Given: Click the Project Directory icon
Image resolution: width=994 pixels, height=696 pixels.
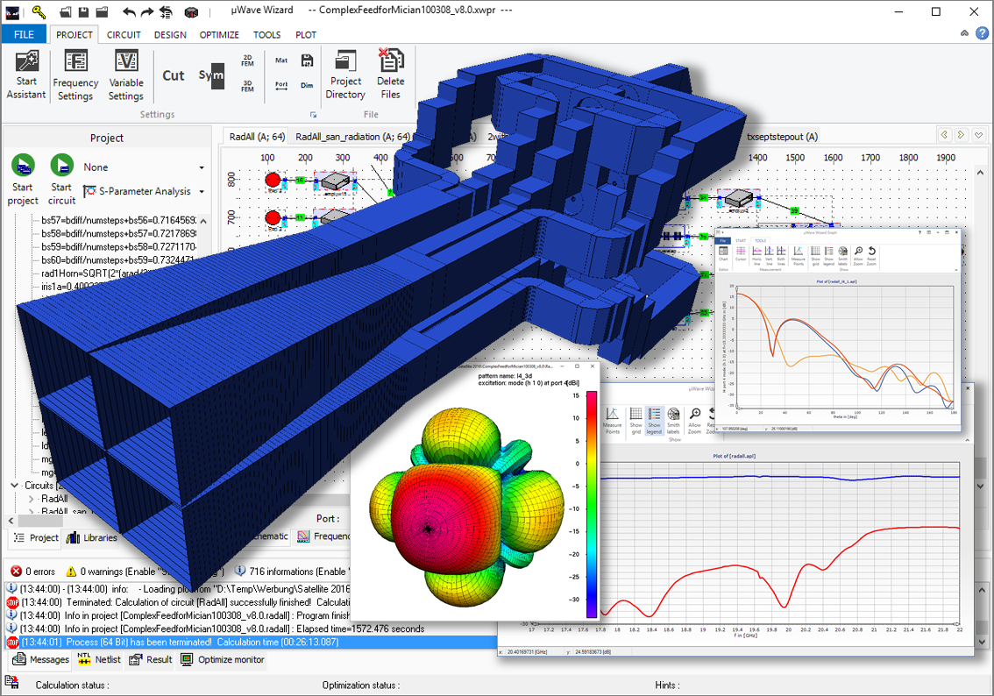Looking at the screenshot, I should point(345,75).
